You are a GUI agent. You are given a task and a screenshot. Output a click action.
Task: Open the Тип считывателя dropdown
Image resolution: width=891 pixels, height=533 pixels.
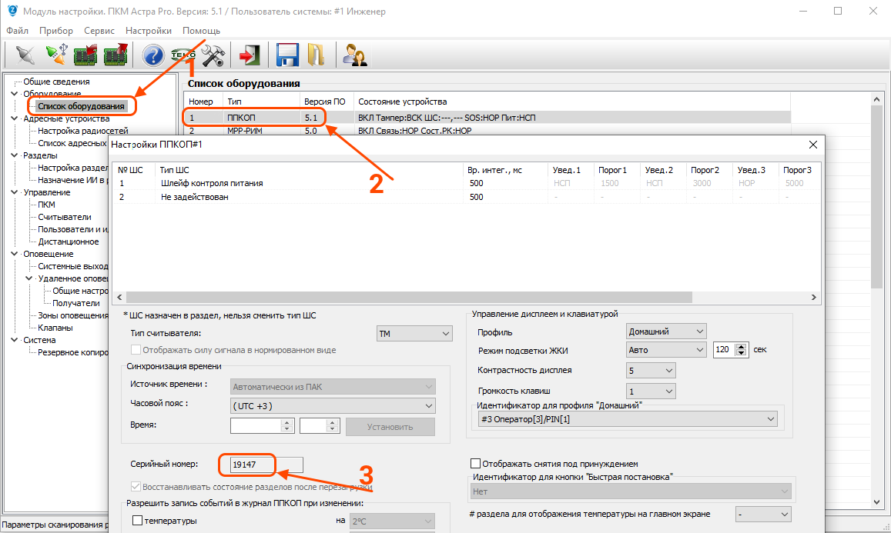(x=414, y=334)
